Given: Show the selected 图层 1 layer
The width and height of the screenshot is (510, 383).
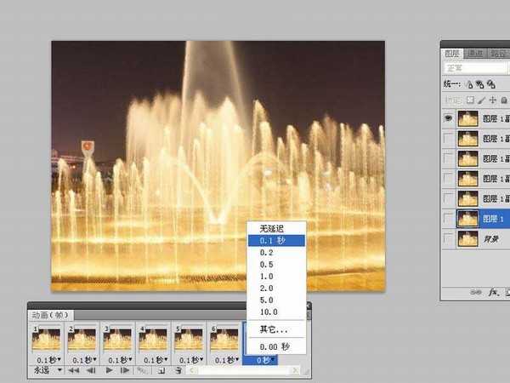Looking at the screenshot, I should [x=448, y=218].
